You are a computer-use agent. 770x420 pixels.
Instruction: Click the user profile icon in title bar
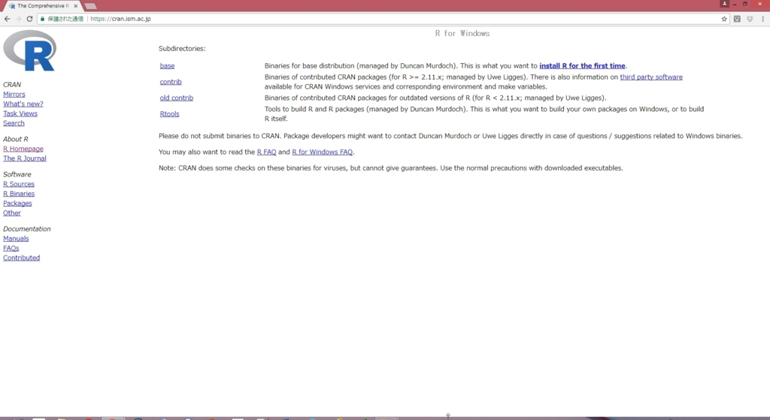724,4
